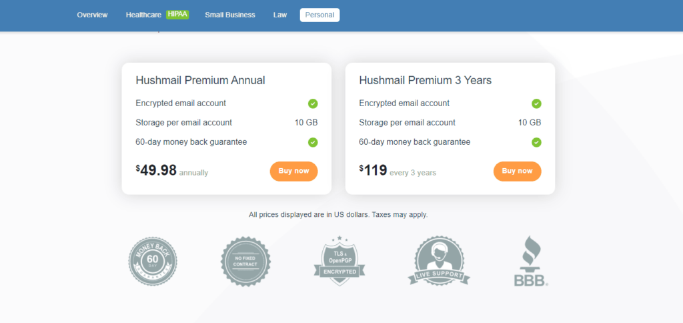Click the Hushmail Premium Annual heading
The image size is (683, 323).
(x=200, y=80)
